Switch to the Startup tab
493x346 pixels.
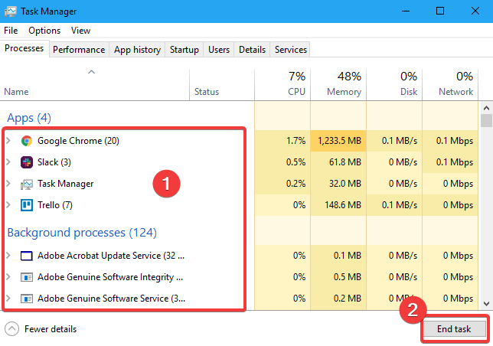(184, 50)
